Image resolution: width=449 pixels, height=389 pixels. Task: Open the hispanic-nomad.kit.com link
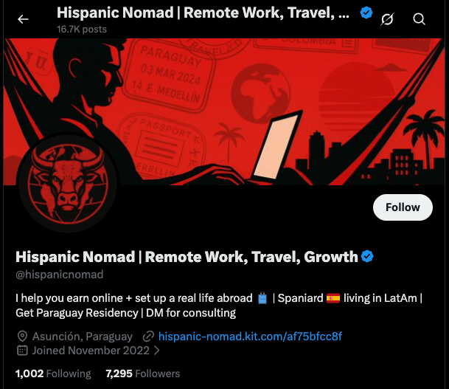(x=250, y=337)
